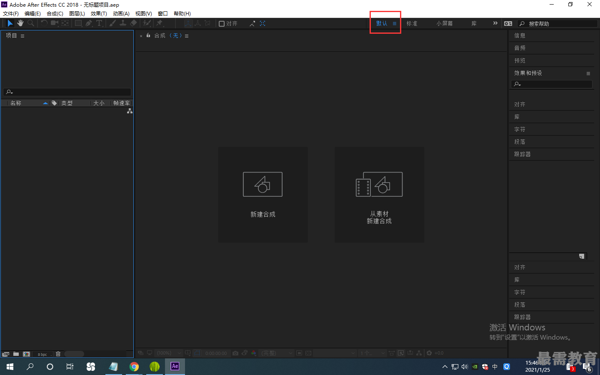Switch to the 库 workspace tab
The width and height of the screenshot is (600, 375).
click(474, 24)
